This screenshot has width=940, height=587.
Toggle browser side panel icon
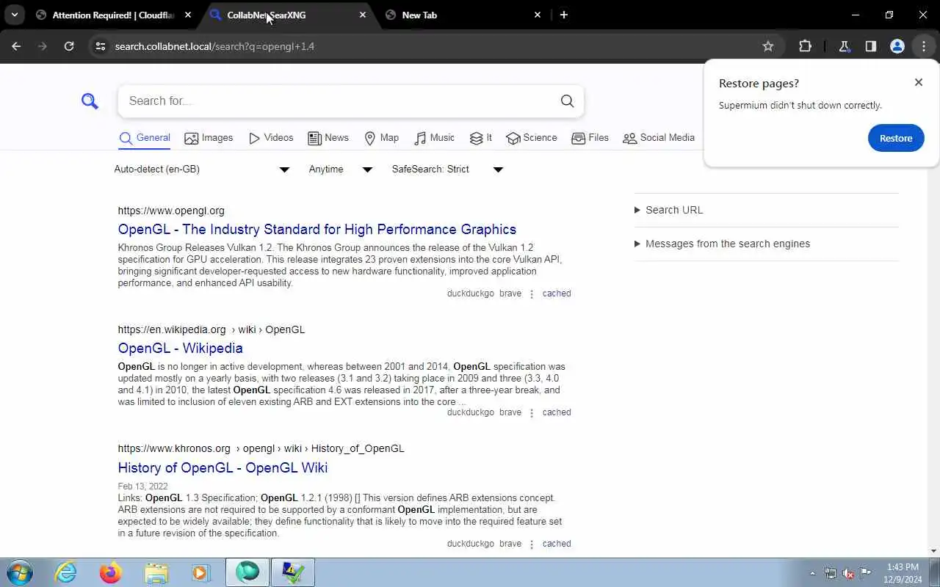pyautogui.click(x=871, y=46)
